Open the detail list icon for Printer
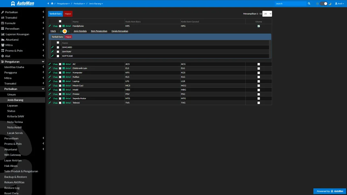The image size is (347, 195). click(x=63, y=94)
